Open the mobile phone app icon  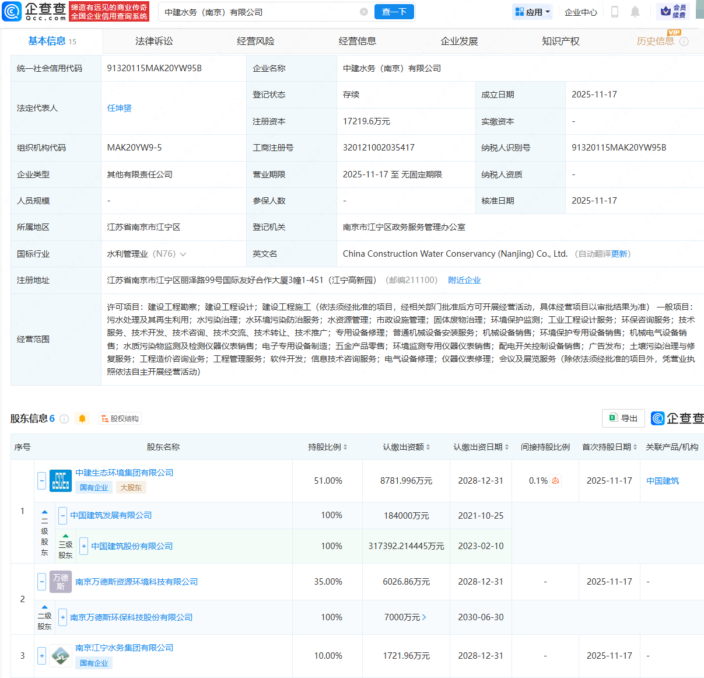pos(614,12)
